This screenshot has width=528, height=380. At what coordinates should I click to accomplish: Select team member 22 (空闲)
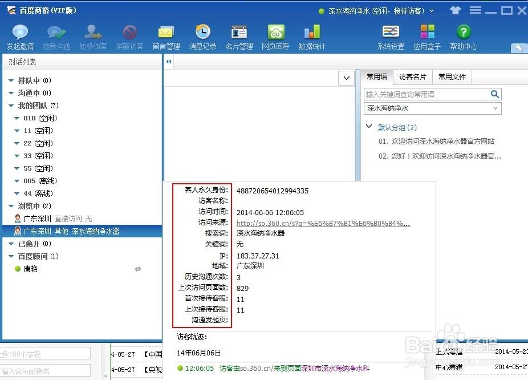click(x=38, y=143)
